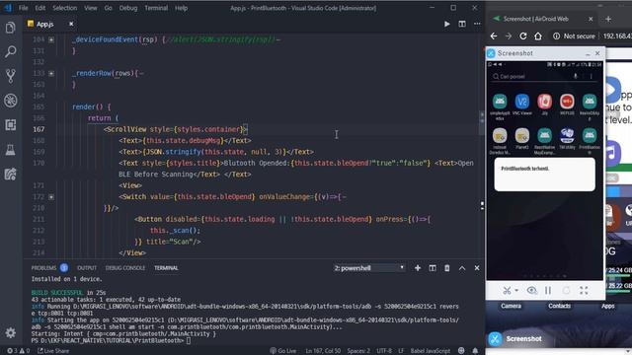Kill the terminal with the trash icon
632x355 pixels.
click(x=447, y=268)
